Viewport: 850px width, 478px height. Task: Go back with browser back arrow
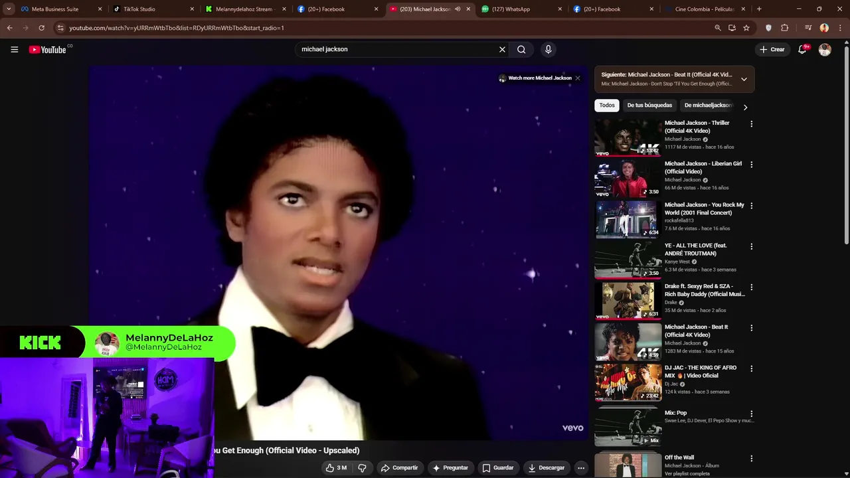pyautogui.click(x=9, y=28)
